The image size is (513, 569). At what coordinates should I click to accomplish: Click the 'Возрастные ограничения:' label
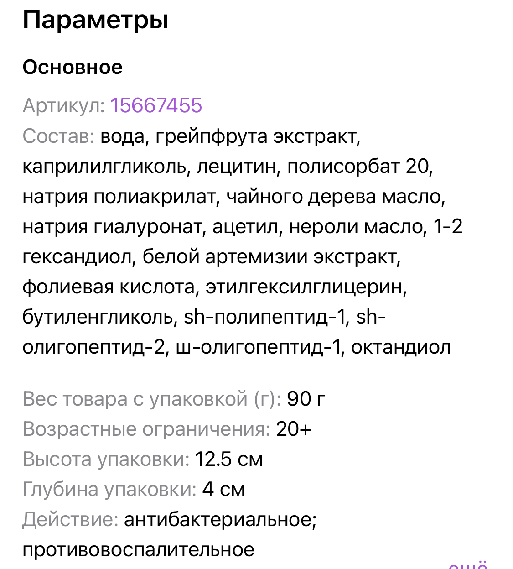point(146,429)
